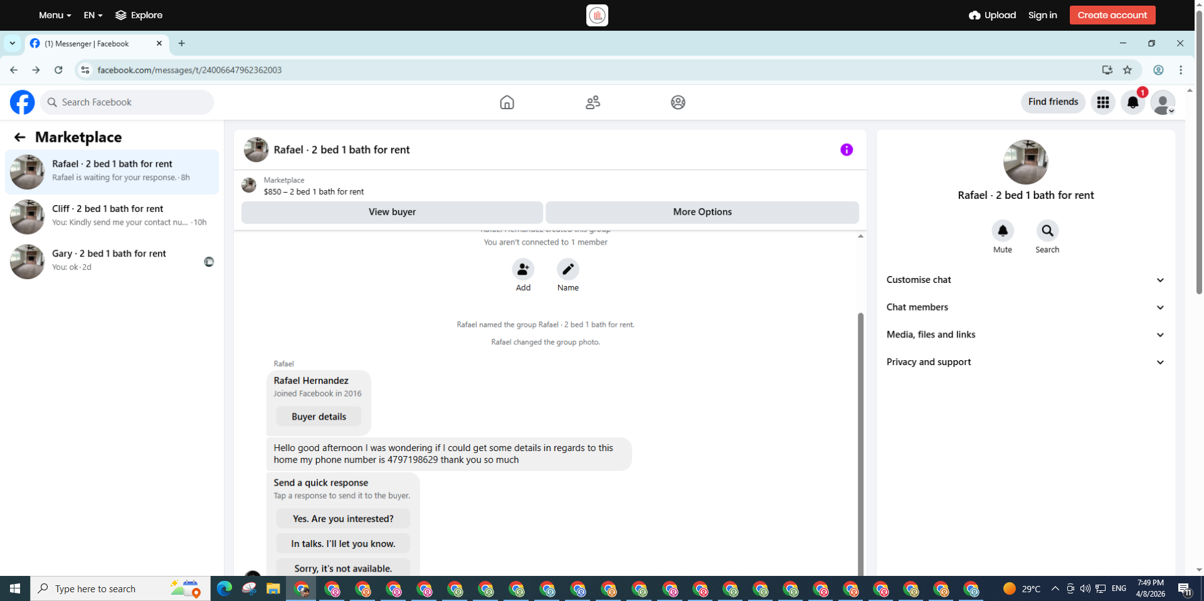The height and width of the screenshot is (601, 1204).
Task: Expand the Chat members section
Action: (x=1025, y=307)
